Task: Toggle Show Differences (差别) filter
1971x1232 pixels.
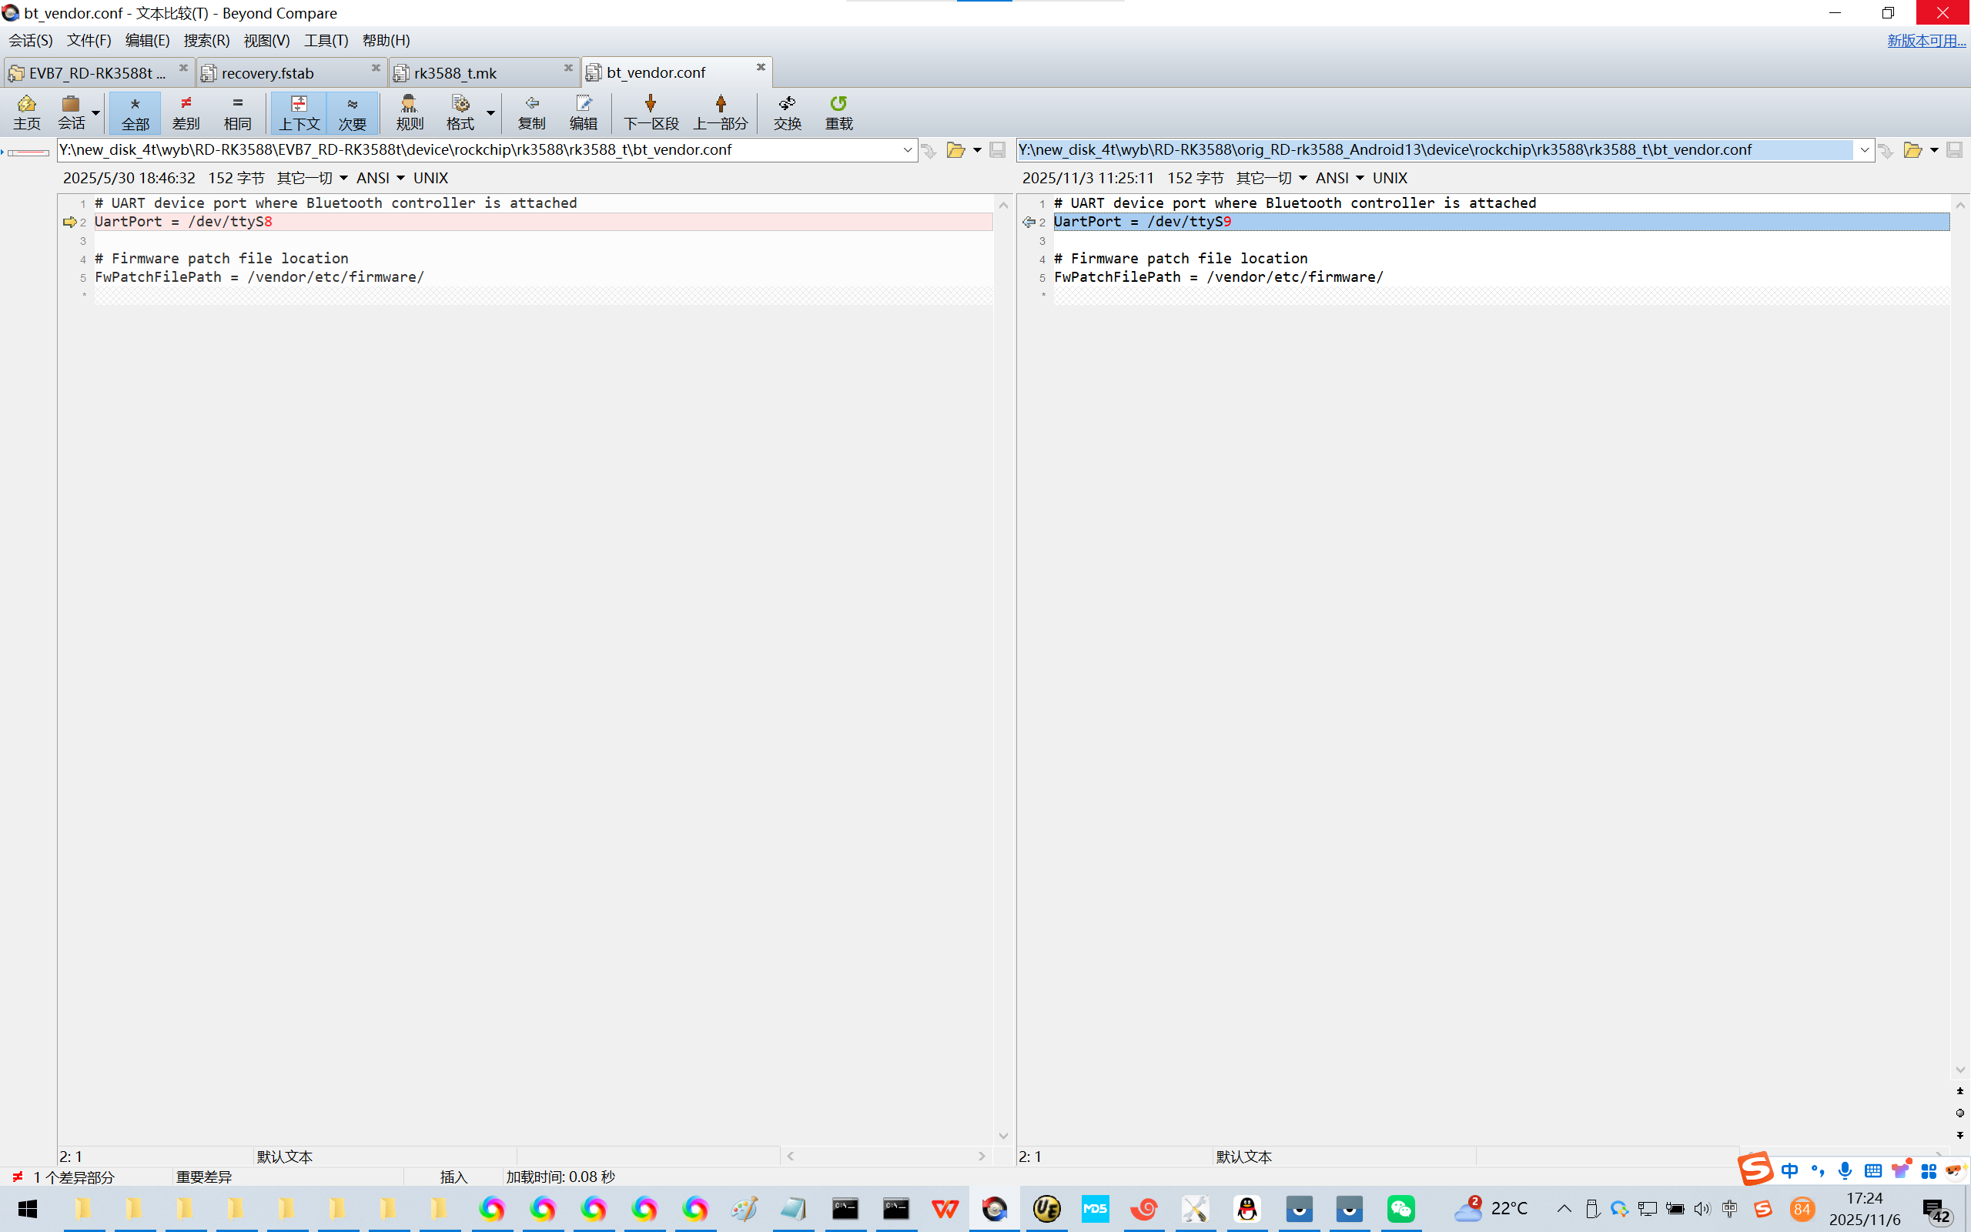Action: pyautogui.click(x=186, y=112)
